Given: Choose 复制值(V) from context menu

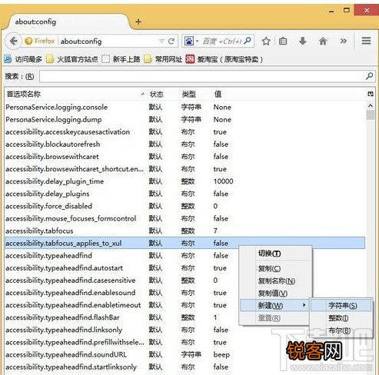Looking at the screenshot, I should coord(276,293).
